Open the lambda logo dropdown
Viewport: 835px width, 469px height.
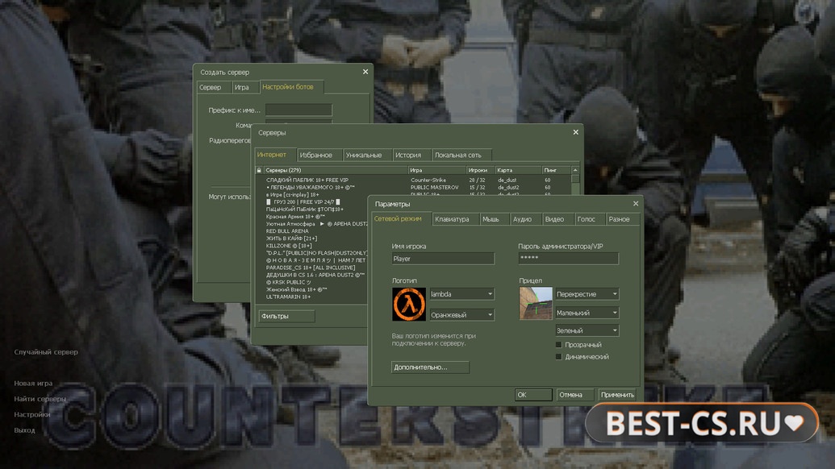pos(461,294)
